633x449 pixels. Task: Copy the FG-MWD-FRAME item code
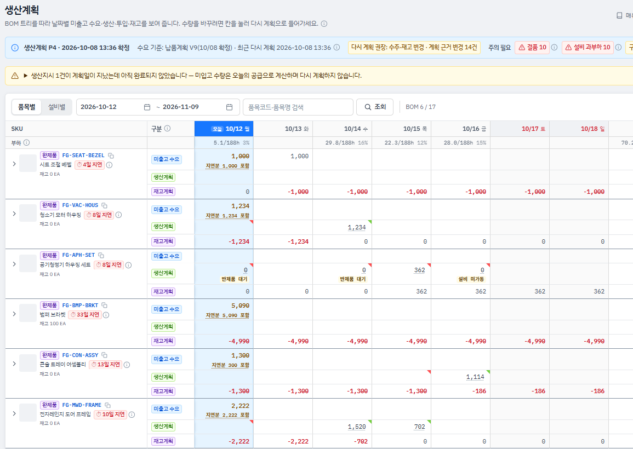(x=108, y=405)
